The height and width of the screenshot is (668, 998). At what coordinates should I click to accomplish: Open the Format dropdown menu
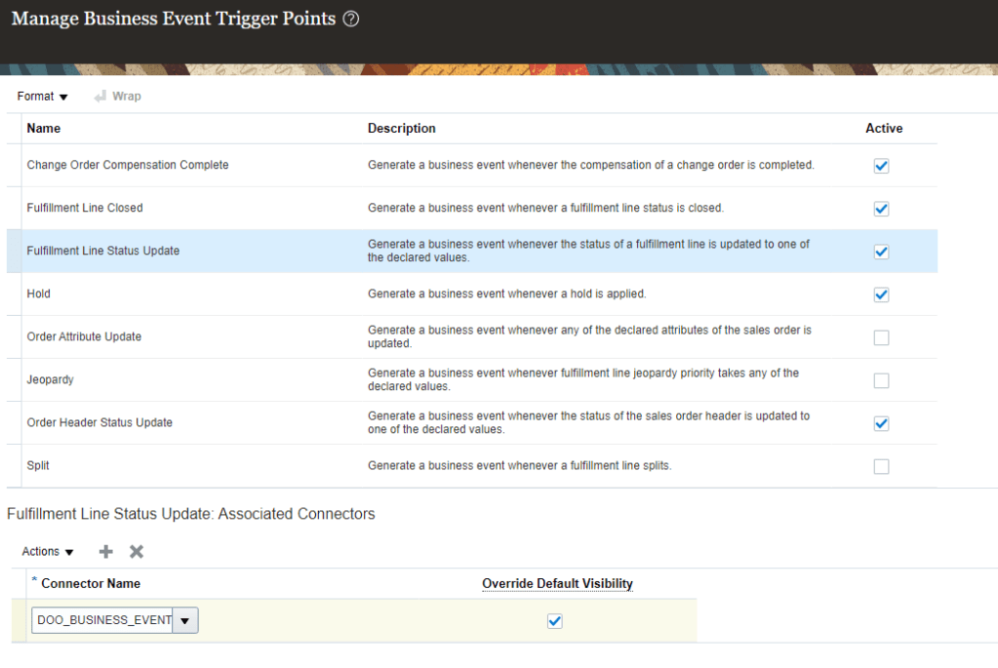43,97
